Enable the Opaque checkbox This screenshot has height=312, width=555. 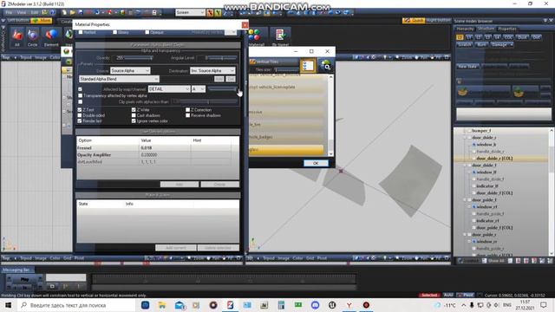pos(147,32)
